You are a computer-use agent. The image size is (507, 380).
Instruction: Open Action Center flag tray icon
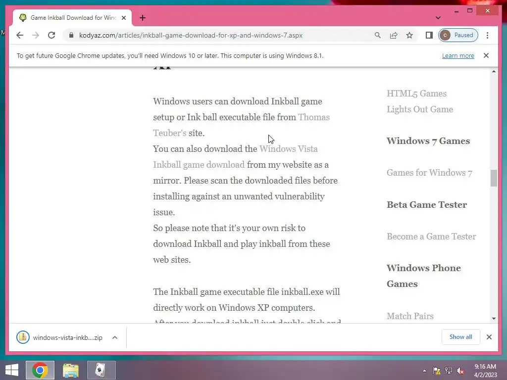pyautogui.click(x=437, y=371)
